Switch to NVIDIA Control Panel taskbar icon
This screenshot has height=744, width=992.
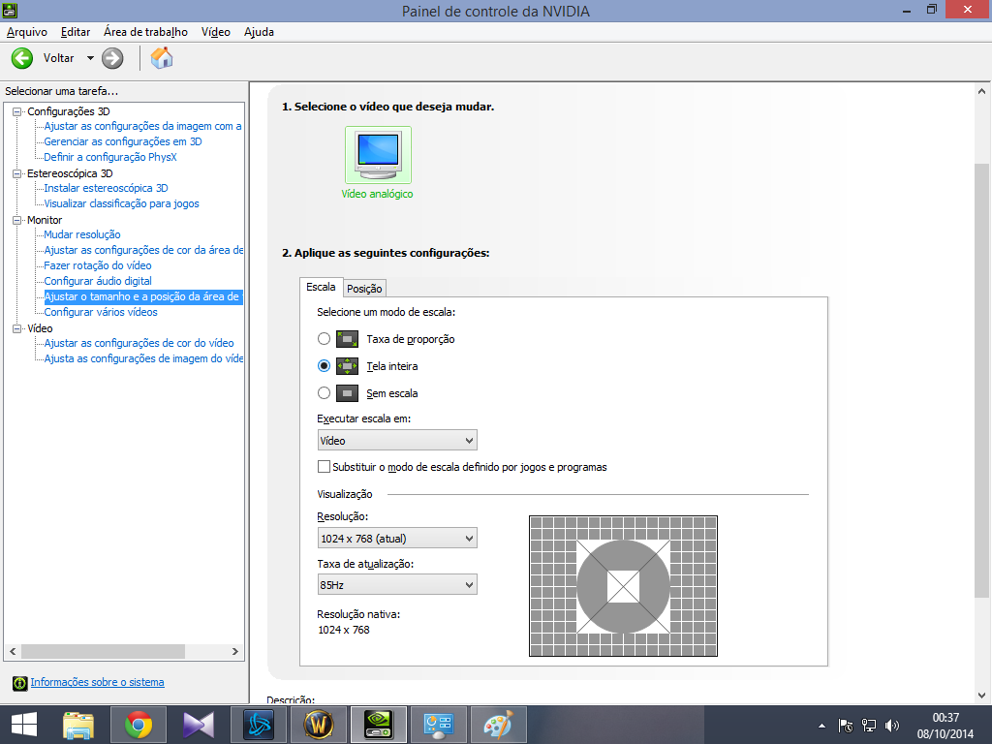pos(379,725)
